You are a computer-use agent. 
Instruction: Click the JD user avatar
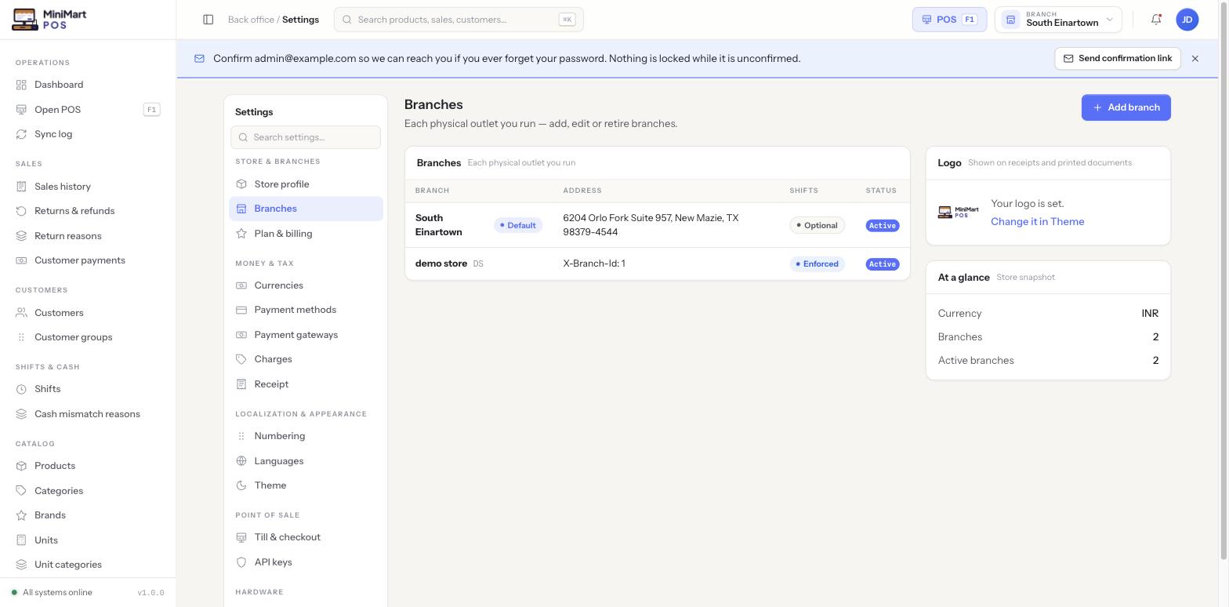[1187, 20]
